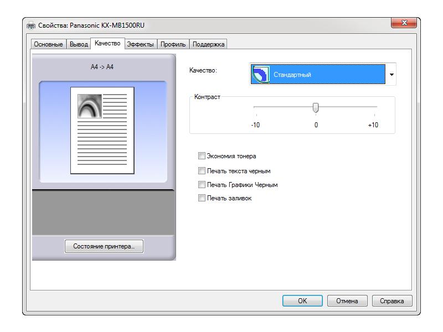This screenshot has height=332, width=443.
Task: Click the dialog title Свойства: Panasonic KX-MB1500RU
Action: point(91,25)
